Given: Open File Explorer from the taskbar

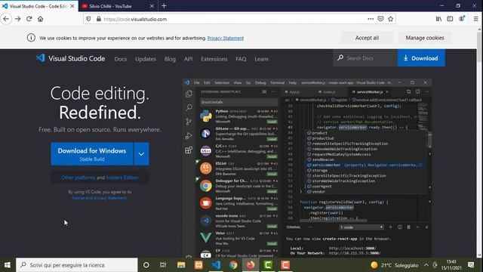Looking at the screenshot, I should 181,265.
